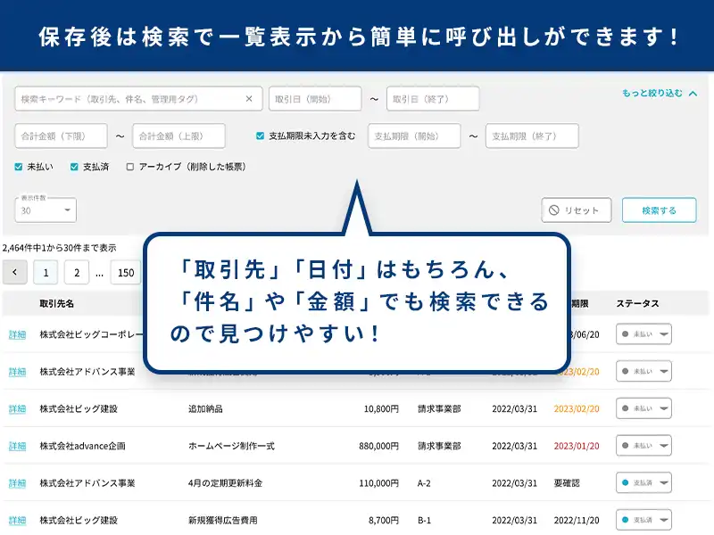Viewport: 714px width, 535px height.
Task: Go to page 2 of results
Action: click(x=76, y=273)
